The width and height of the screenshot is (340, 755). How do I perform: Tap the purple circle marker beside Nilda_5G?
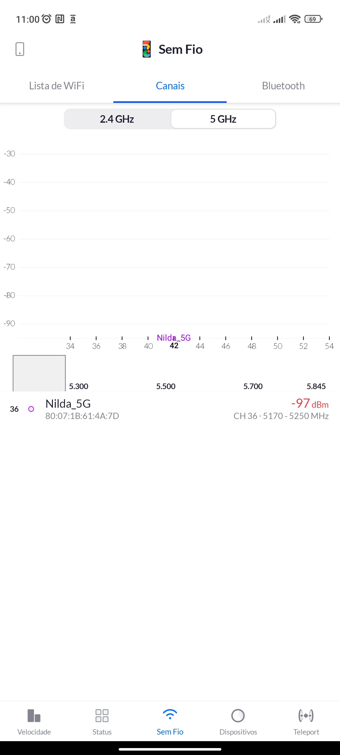(x=31, y=409)
